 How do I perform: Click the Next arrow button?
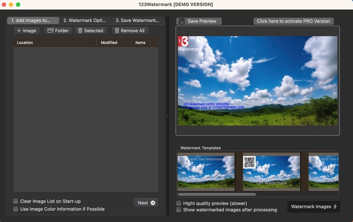pyautogui.click(x=146, y=203)
